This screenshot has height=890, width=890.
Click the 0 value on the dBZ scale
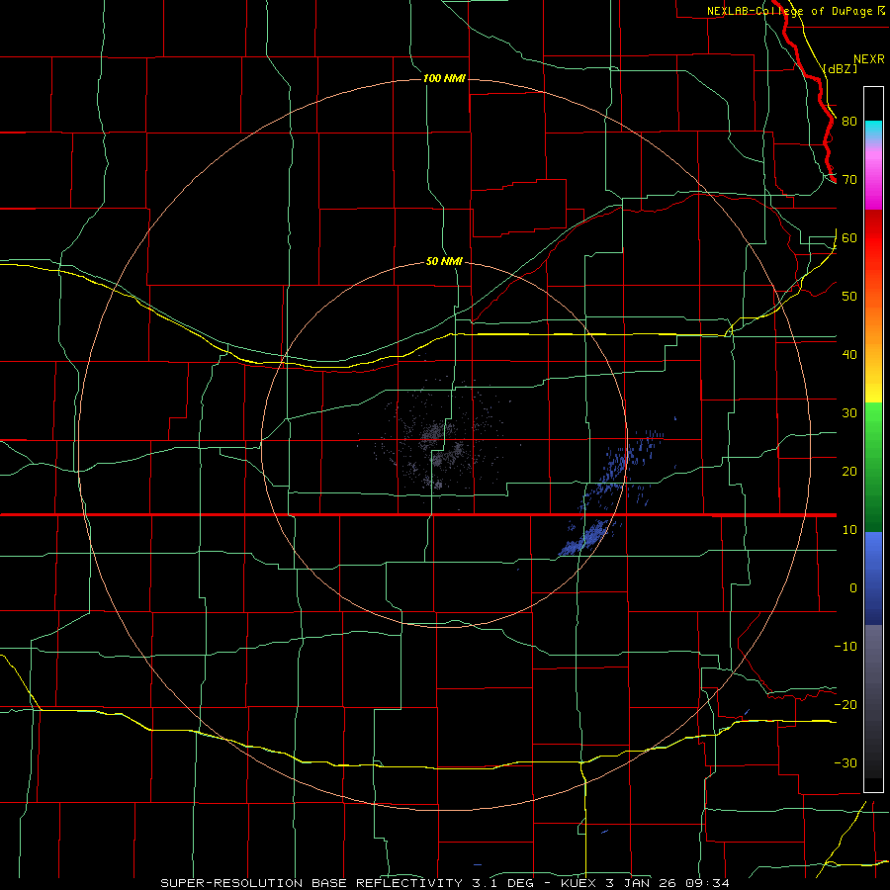point(853,588)
